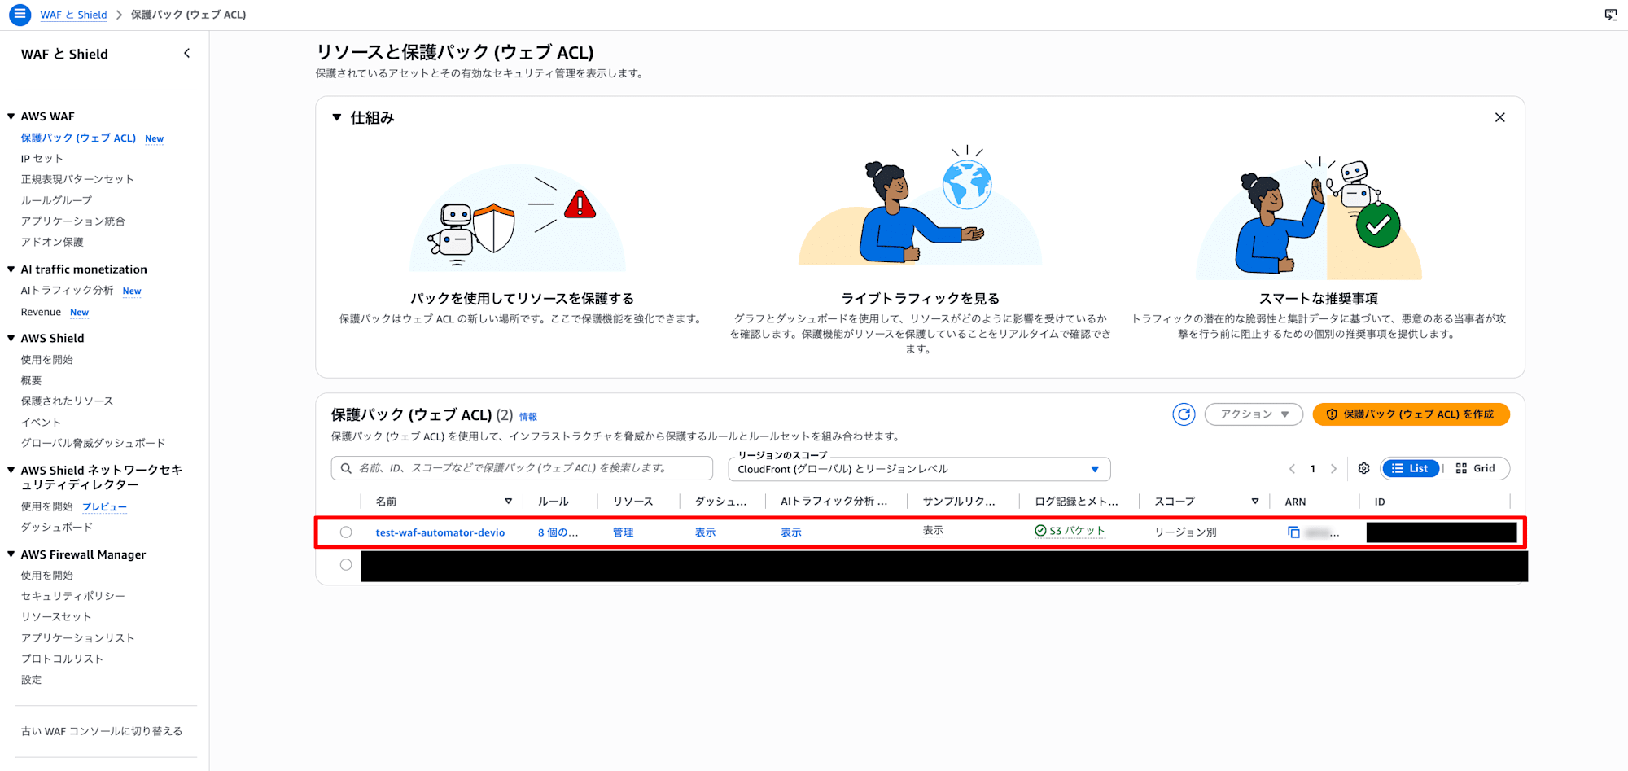Viewport: 1628px width, 771px height.
Task: Open リソースセット in sidebar
Action: point(56,617)
